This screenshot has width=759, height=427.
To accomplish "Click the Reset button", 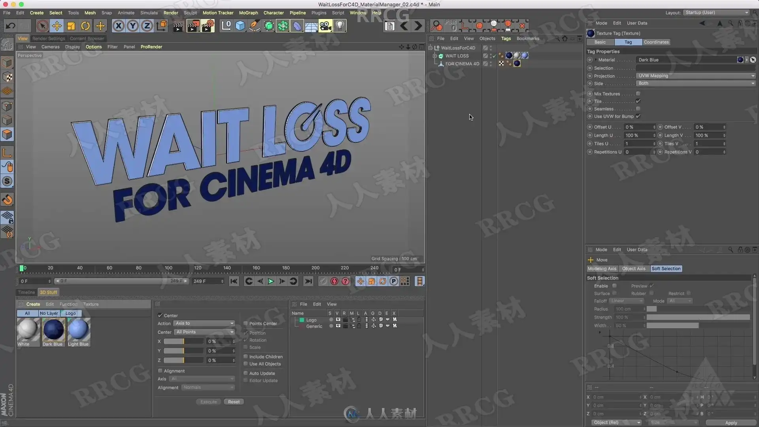I will pos(234,402).
